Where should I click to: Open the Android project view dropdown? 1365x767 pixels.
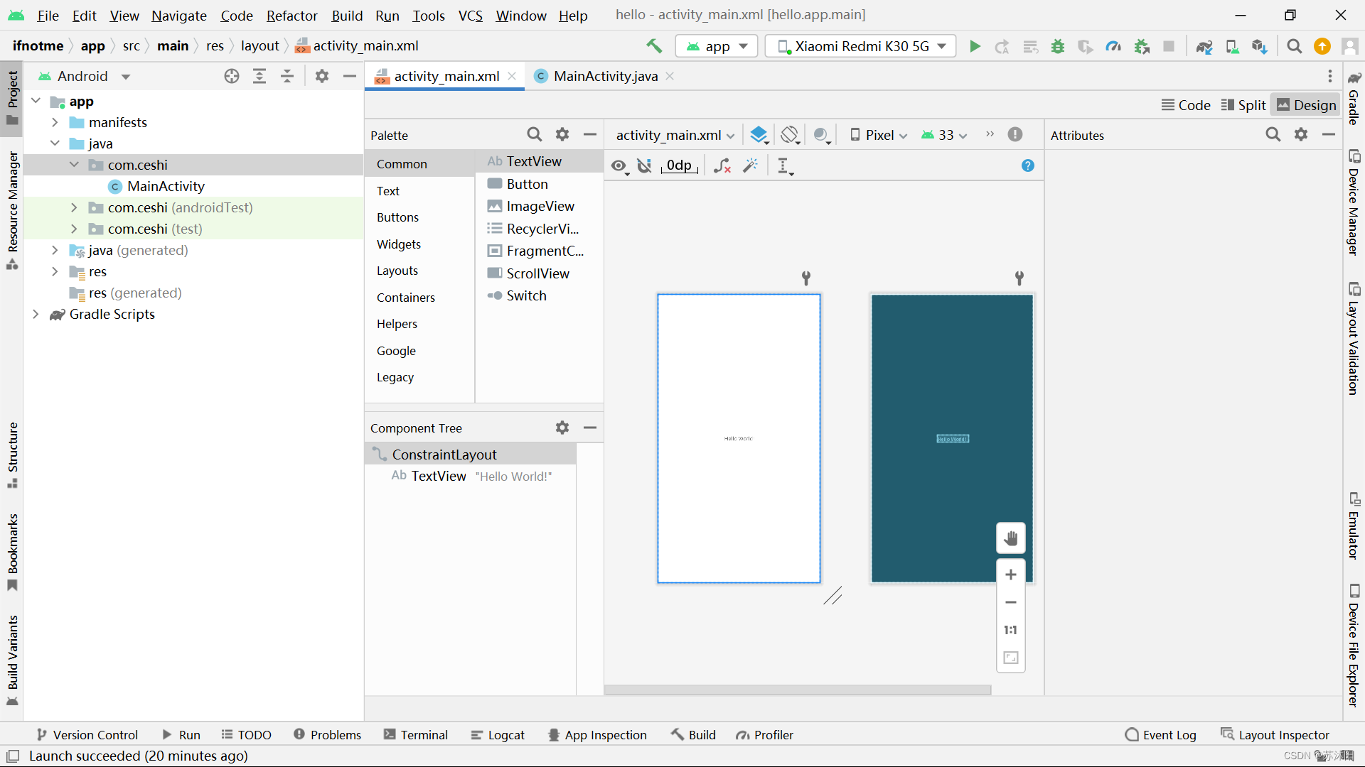pos(84,76)
